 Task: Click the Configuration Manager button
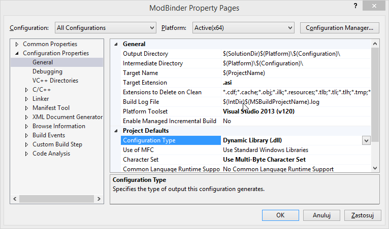pyautogui.click(x=340, y=28)
